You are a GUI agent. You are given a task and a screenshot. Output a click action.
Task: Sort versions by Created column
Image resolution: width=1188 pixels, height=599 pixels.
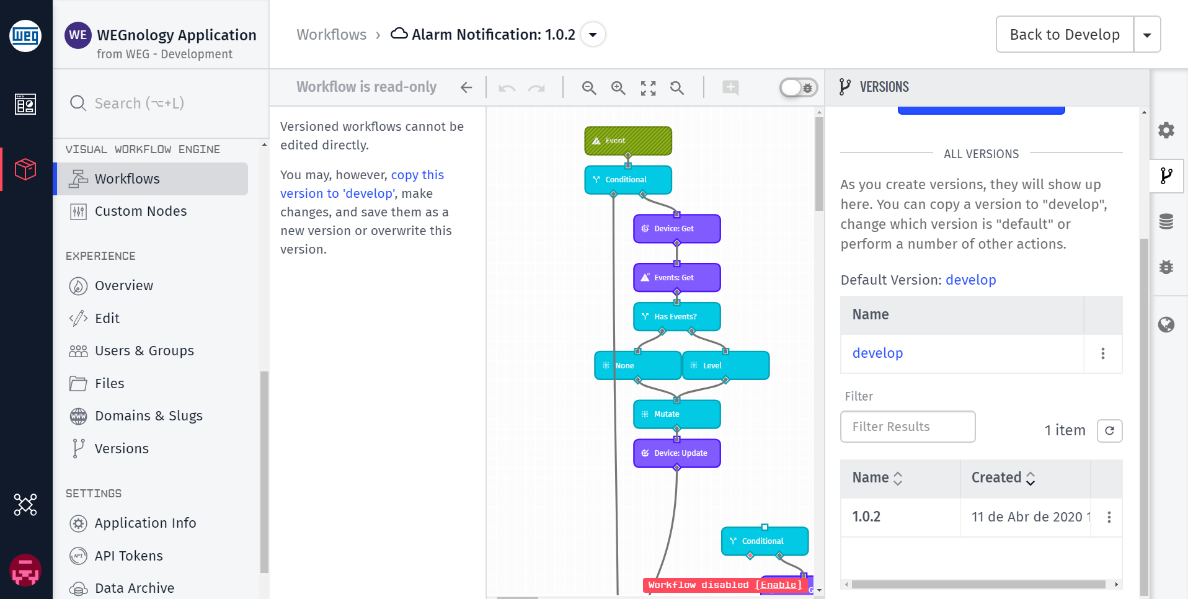coord(1003,478)
